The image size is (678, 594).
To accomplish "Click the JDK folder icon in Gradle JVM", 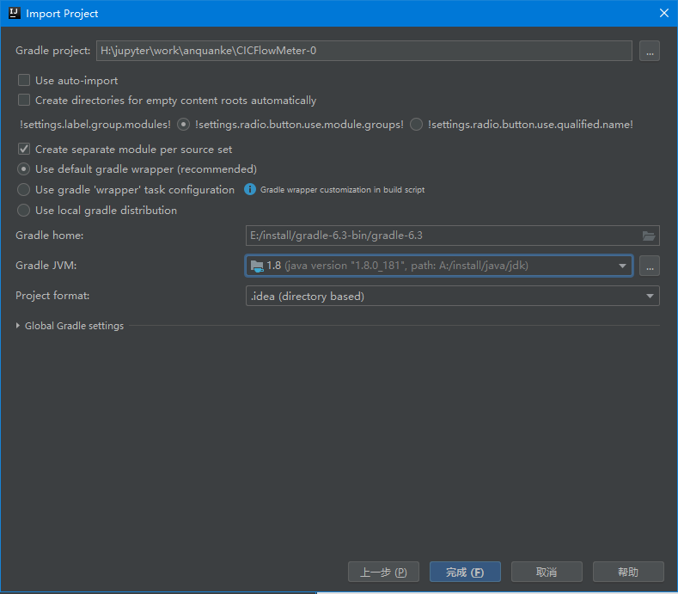I will 256,266.
